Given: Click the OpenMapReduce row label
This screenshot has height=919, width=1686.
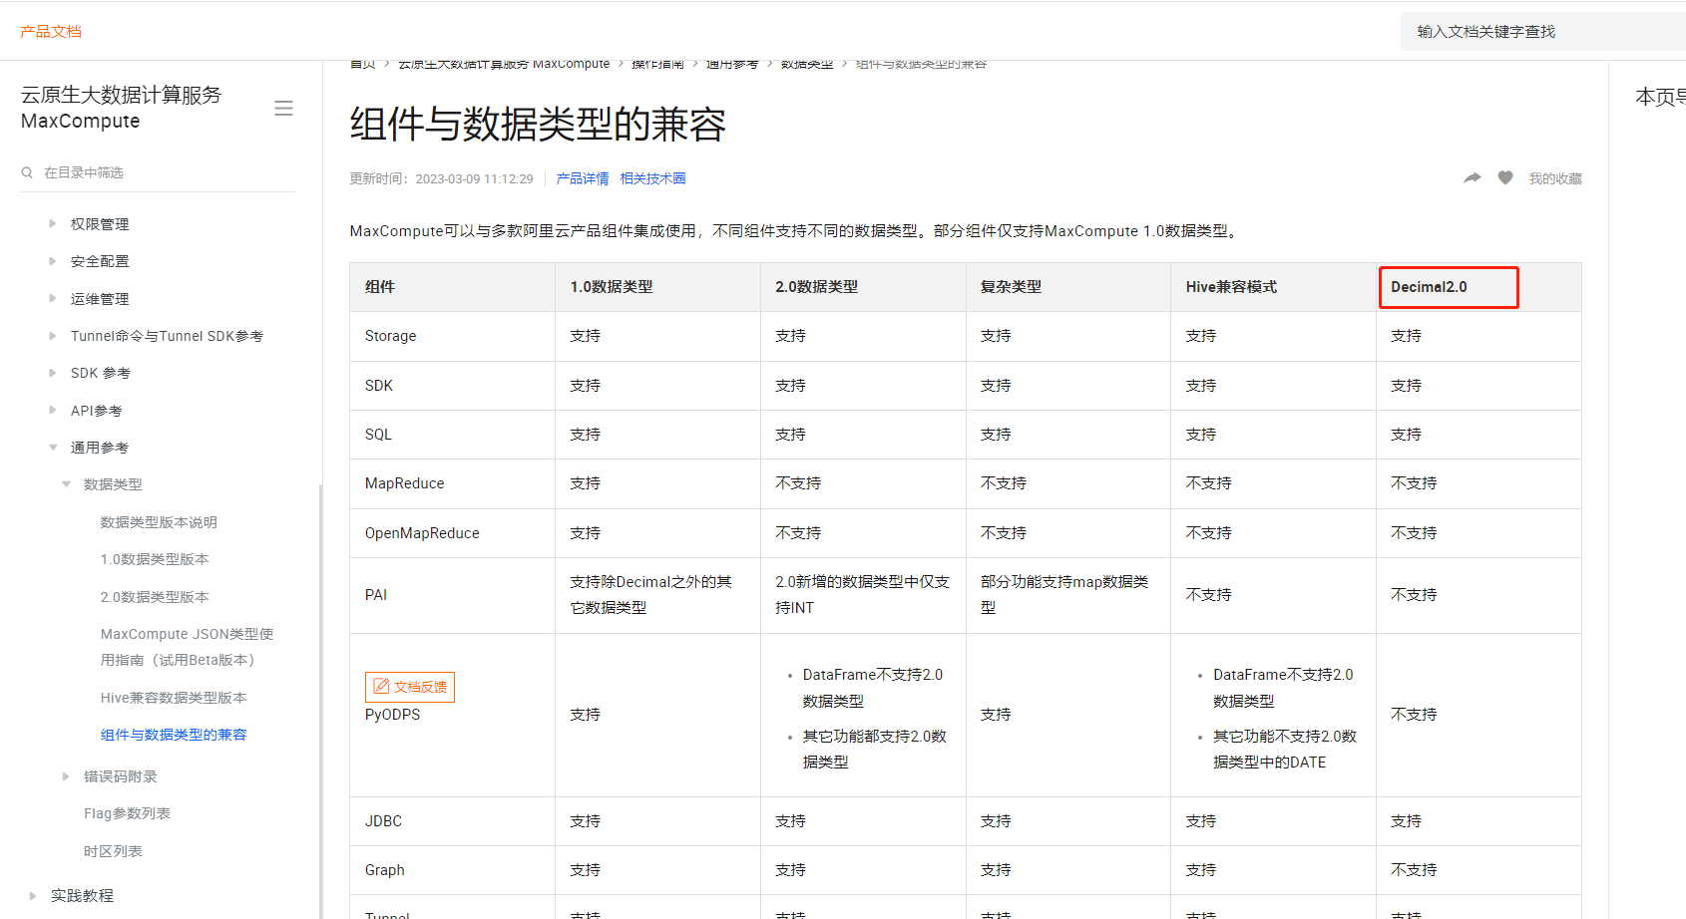Looking at the screenshot, I should point(422,533).
